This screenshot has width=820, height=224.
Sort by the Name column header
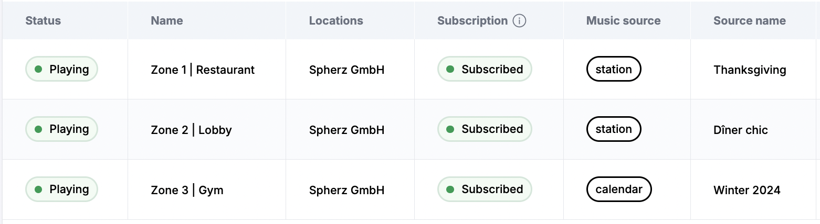coord(167,21)
